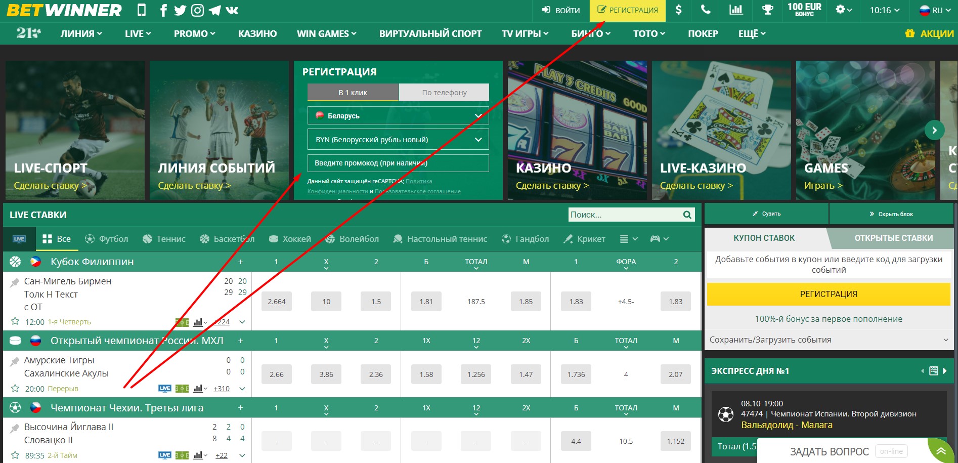
Task: Pin the Высочина Йиглава II match
Action: coord(15,428)
